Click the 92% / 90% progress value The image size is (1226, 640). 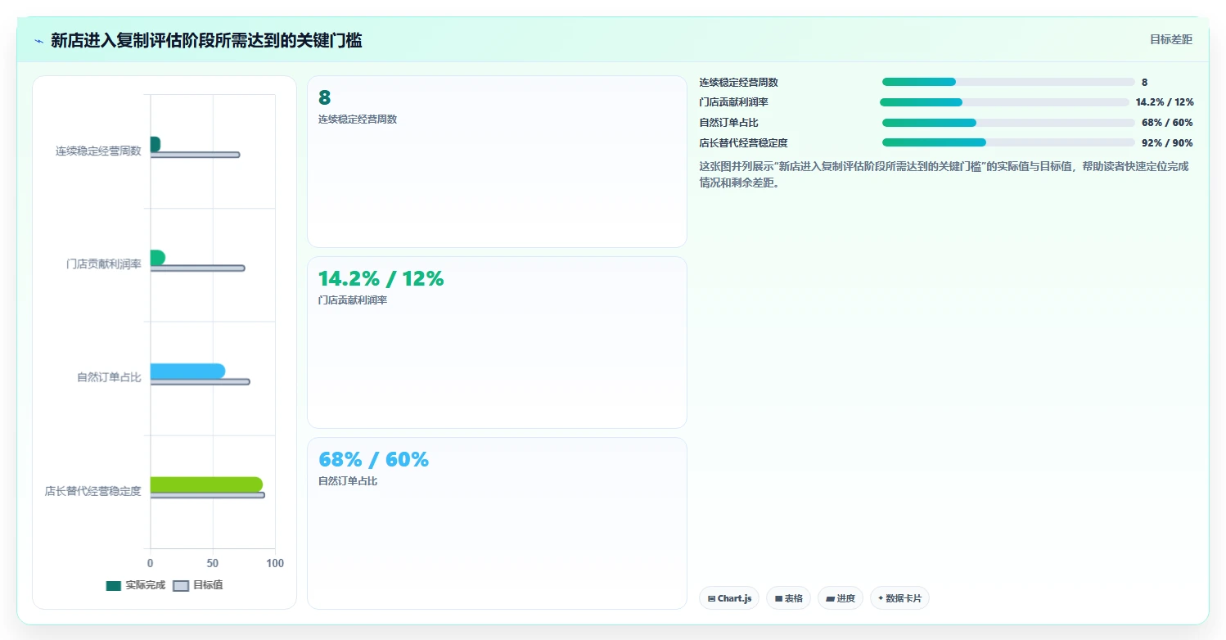1167,142
